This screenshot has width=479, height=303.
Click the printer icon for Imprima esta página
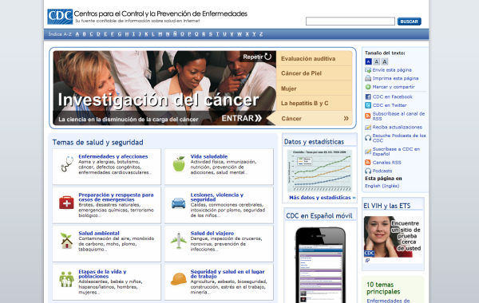[x=368, y=78]
